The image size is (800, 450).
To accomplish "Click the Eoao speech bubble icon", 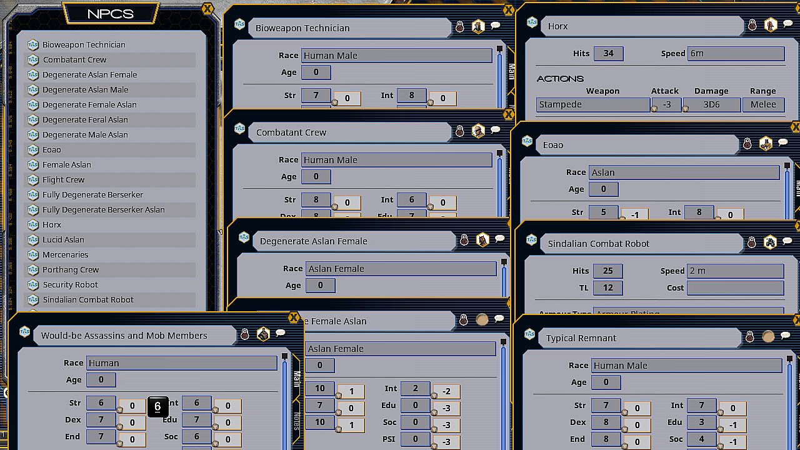I will (782, 144).
